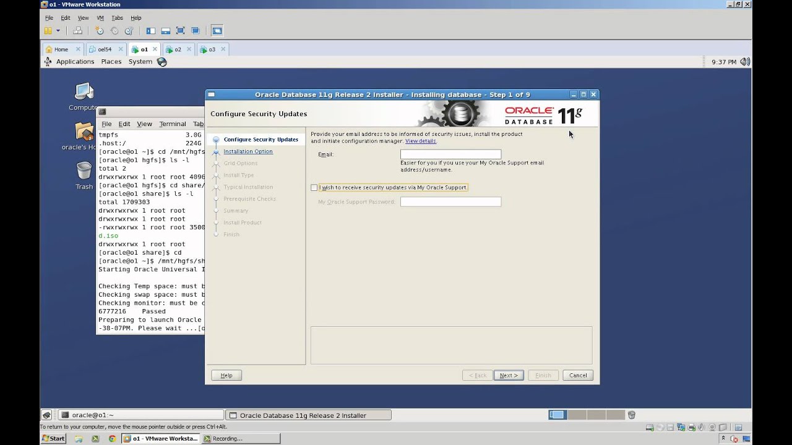Open the Edit menu in terminal window
Image resolution: width=792 pixels, height=445 pixels.
(124, 124)
